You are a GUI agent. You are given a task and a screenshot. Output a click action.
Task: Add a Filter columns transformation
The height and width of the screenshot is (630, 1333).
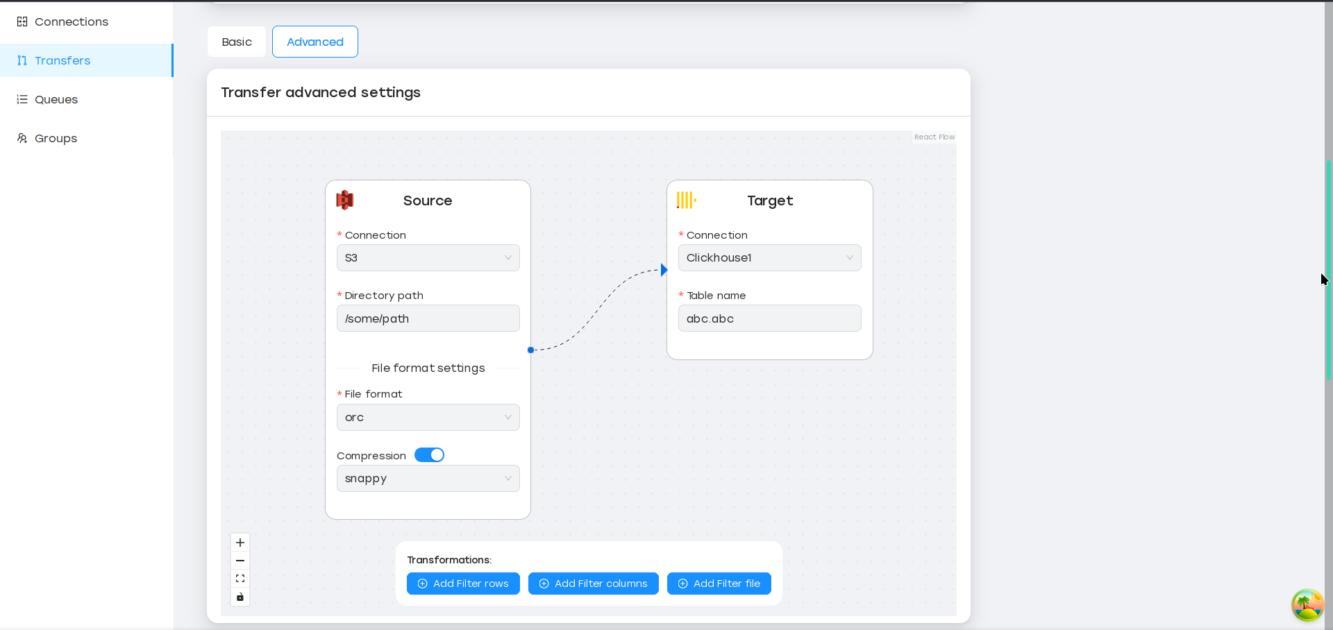point(594,584)
